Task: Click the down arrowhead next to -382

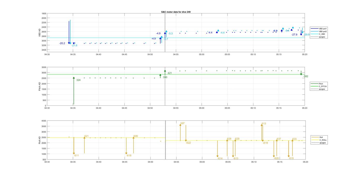Action: coord(301,74)
